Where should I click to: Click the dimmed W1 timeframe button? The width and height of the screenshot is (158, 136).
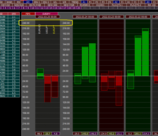(94, 8)
